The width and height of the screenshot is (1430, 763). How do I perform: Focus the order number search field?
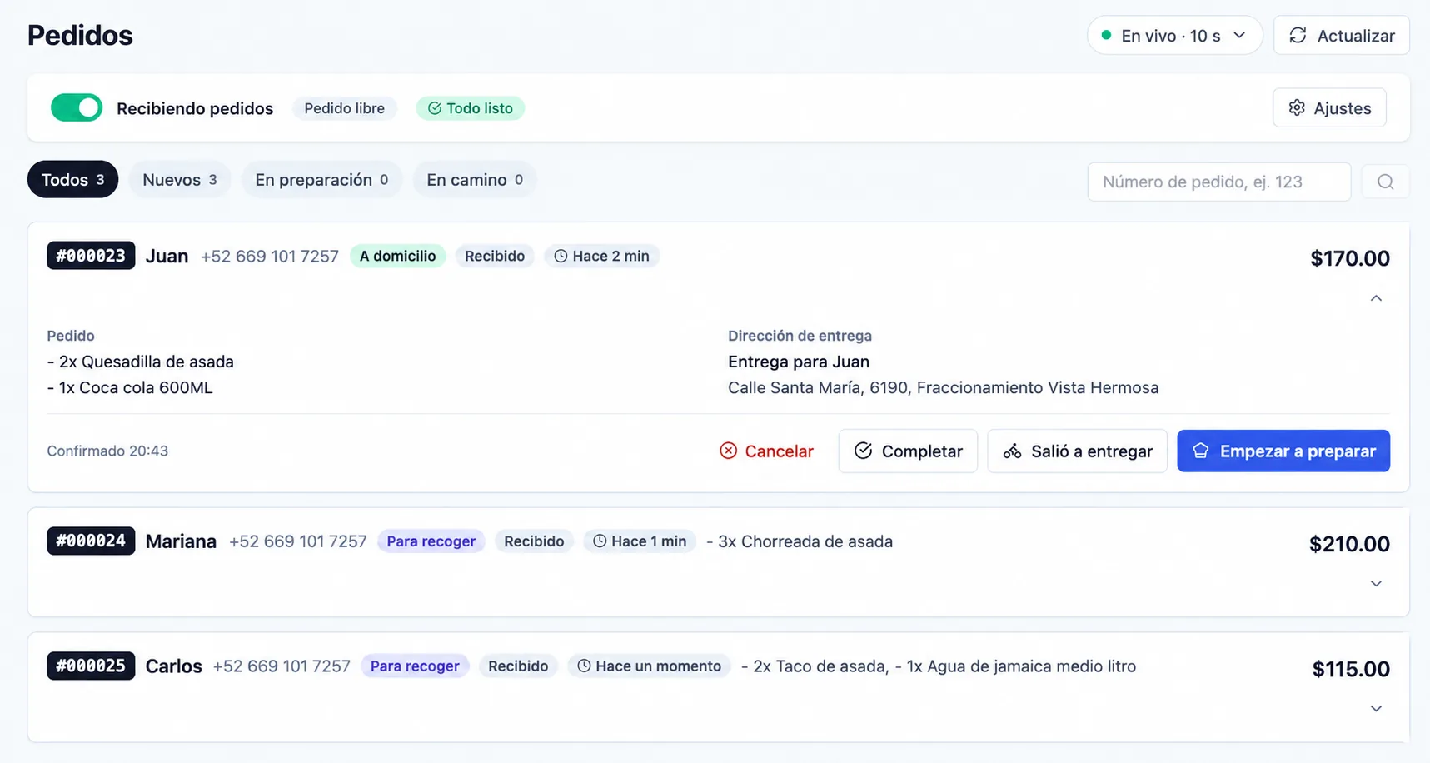(x=1219, y=182)
